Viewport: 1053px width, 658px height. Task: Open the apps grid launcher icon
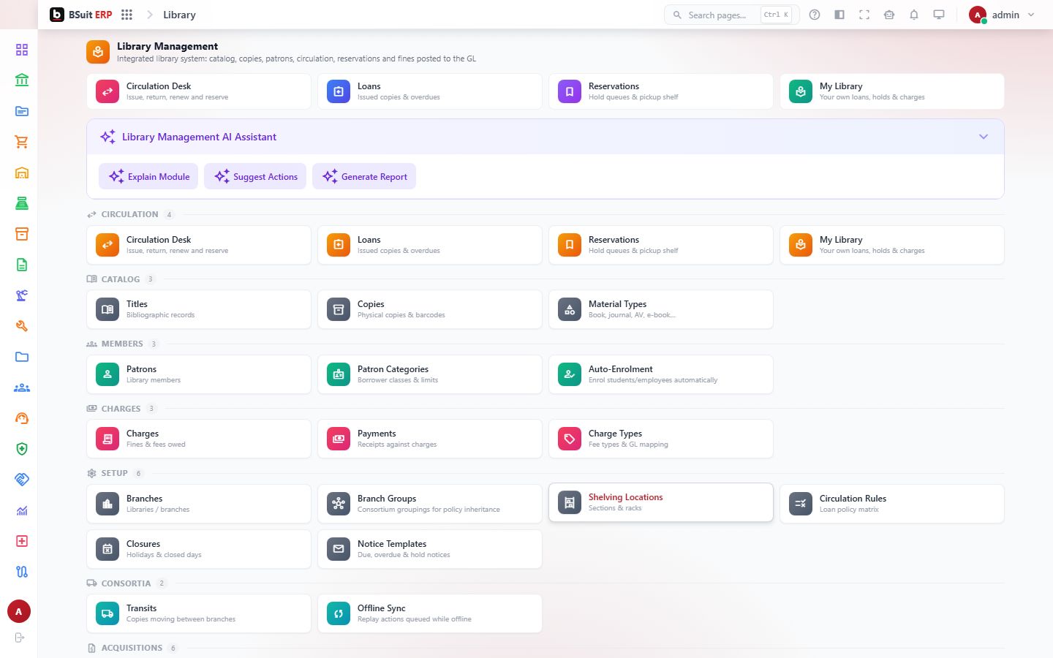click(127, 15)
